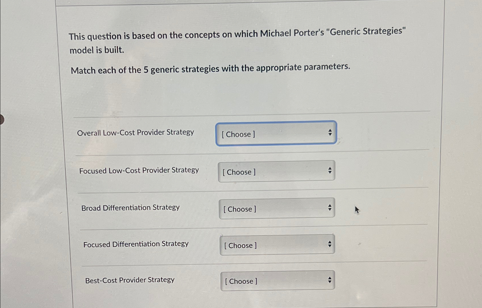Open the dropdown for Focused Differentiation Strategy
Image resolution: width=482 pixels, height=308 pixels.
[x=276, y=245]
